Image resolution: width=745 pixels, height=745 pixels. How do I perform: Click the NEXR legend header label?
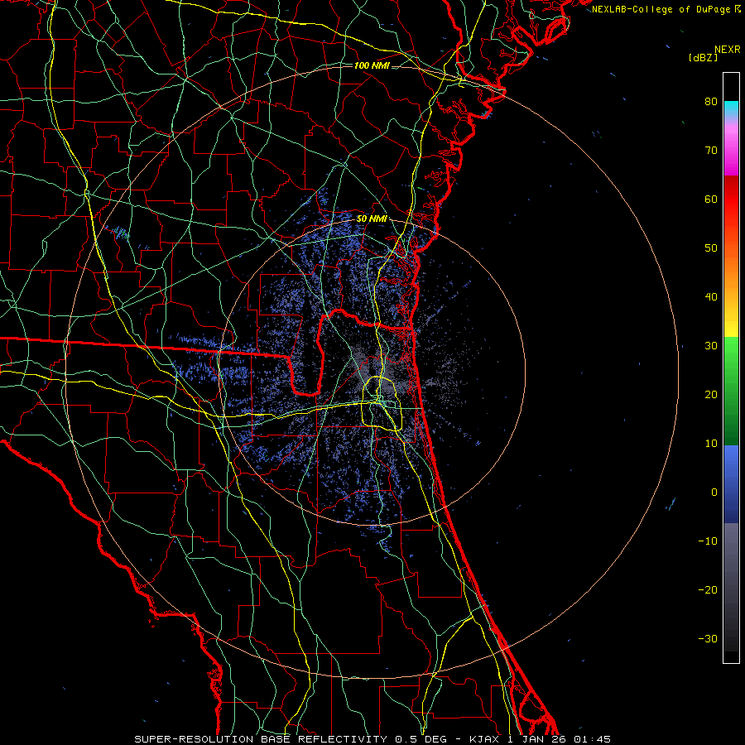[x=728, y=50]
